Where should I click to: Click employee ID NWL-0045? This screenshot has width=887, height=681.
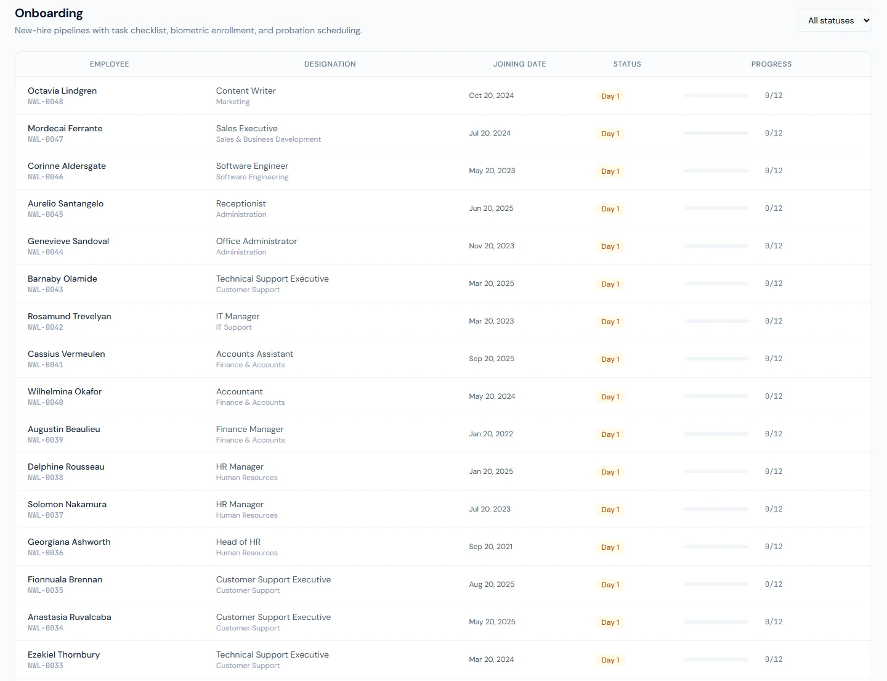[46, 214]
